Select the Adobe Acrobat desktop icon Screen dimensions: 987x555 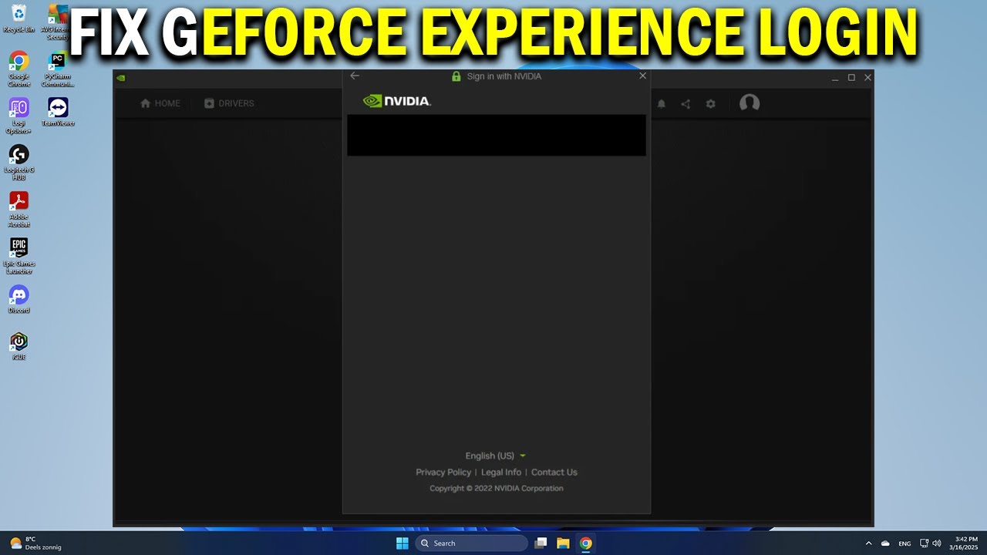pos(19,210)
